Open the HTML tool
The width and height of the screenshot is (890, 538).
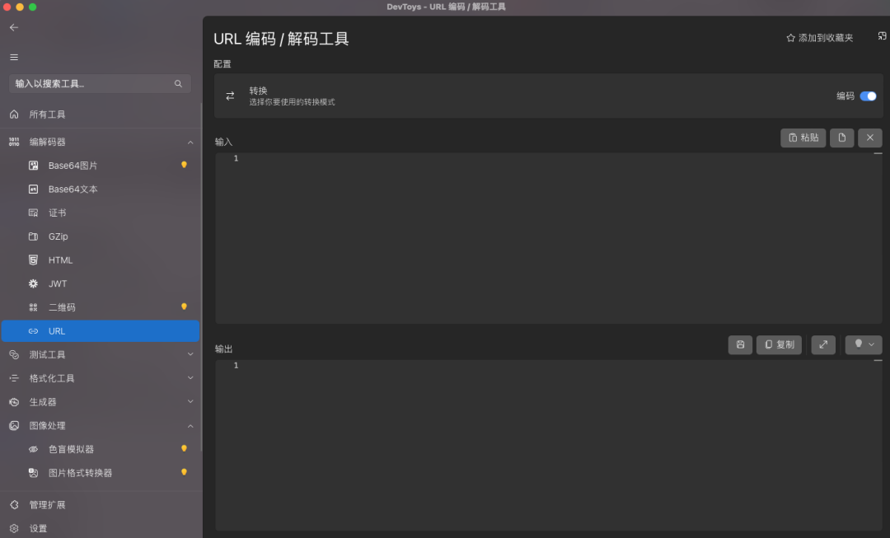pyautogui.click(x=101, y=260)
